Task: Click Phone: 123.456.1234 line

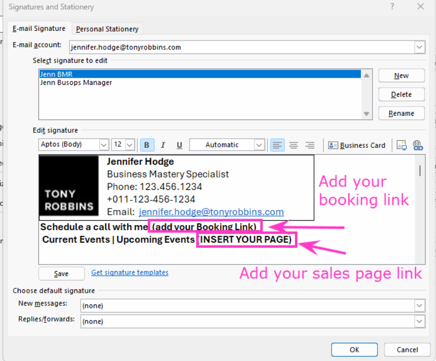Action: point(154,187)
